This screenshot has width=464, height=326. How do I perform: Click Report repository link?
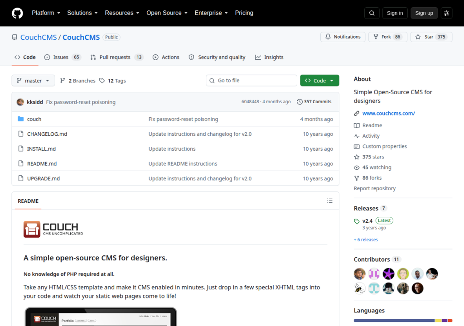coord(375,188)
